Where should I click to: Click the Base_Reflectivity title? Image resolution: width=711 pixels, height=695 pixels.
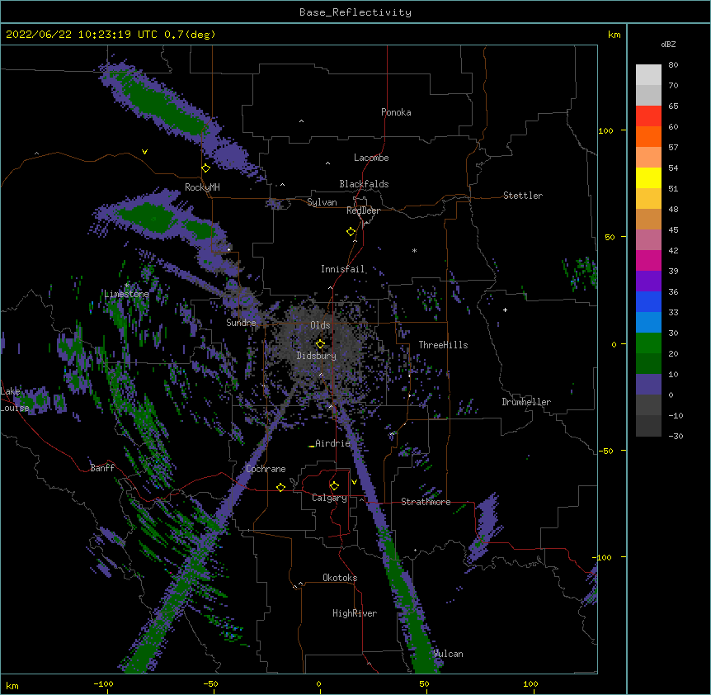[x=355, y=12]
